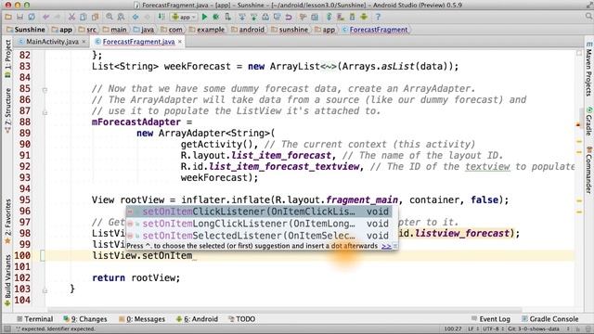Click the Find magnifier icon
The image size is (594, 334).
110,17
